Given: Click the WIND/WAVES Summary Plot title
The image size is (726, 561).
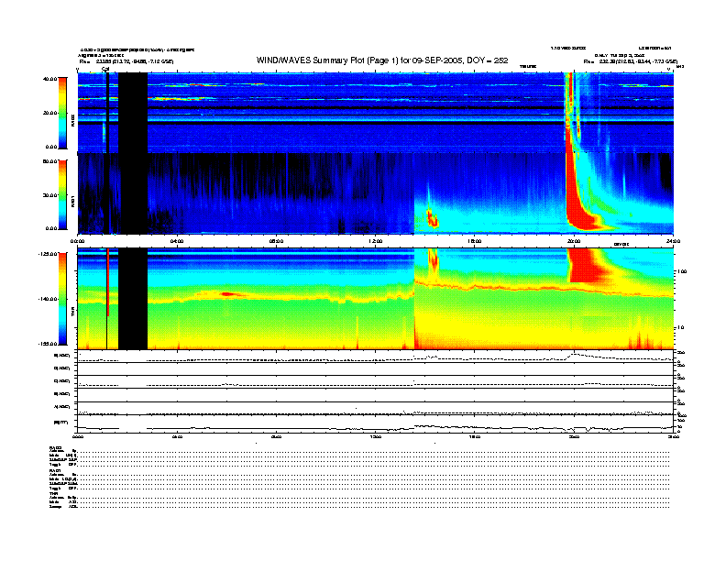Looking at the screenshot, I should coord(382,60).
